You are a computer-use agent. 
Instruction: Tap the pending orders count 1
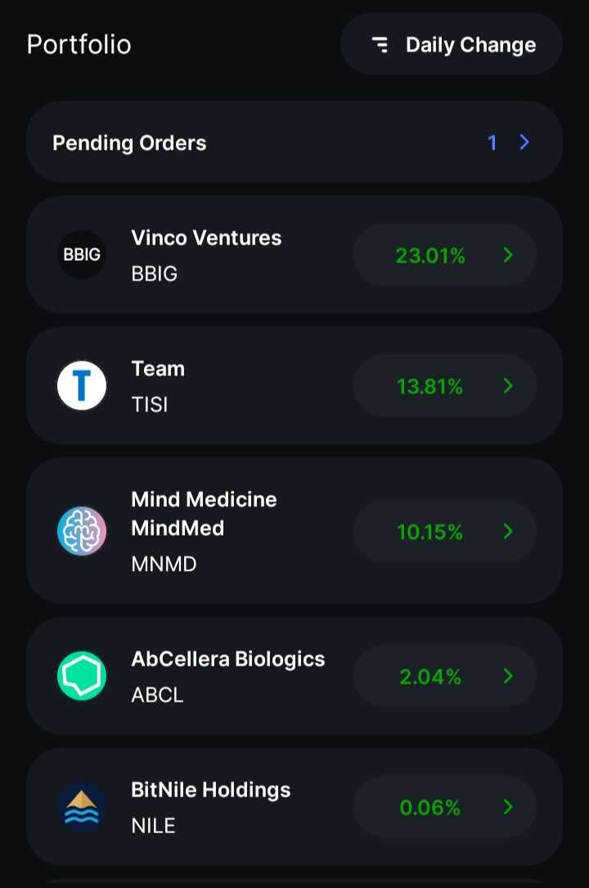point(492,143)
